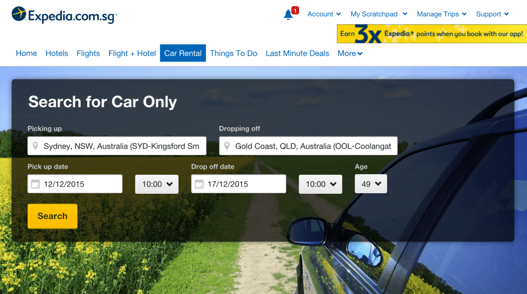The image size is (527, 294).
Task: Expand the Support dropdown
Action: click(x=493, y=14)
